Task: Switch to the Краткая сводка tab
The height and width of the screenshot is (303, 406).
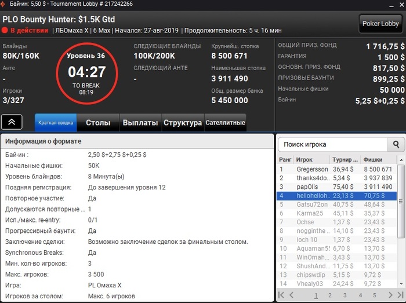Action: point(56,123)
